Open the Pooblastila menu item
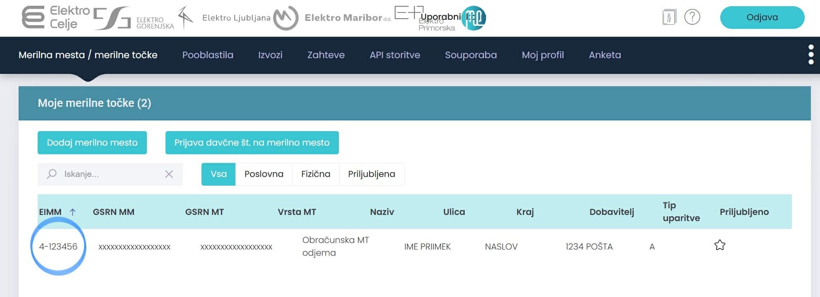 tap(208, 55)
